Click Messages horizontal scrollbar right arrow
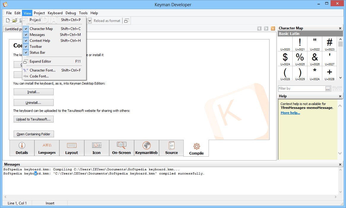 pyautogui.click(x=335, y=197)
